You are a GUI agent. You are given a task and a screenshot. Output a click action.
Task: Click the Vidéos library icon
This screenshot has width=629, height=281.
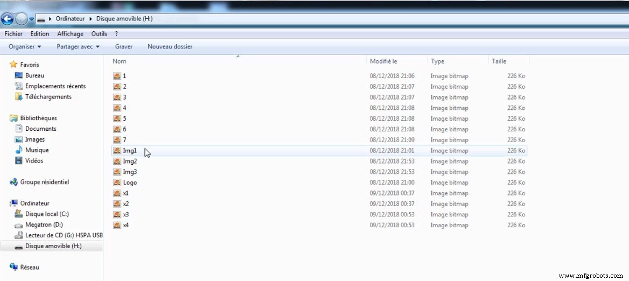(19, 161)
